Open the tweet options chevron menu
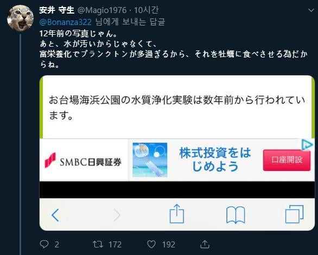The width and height of the screenshot is (318, 255). click(x=311, y=10)
